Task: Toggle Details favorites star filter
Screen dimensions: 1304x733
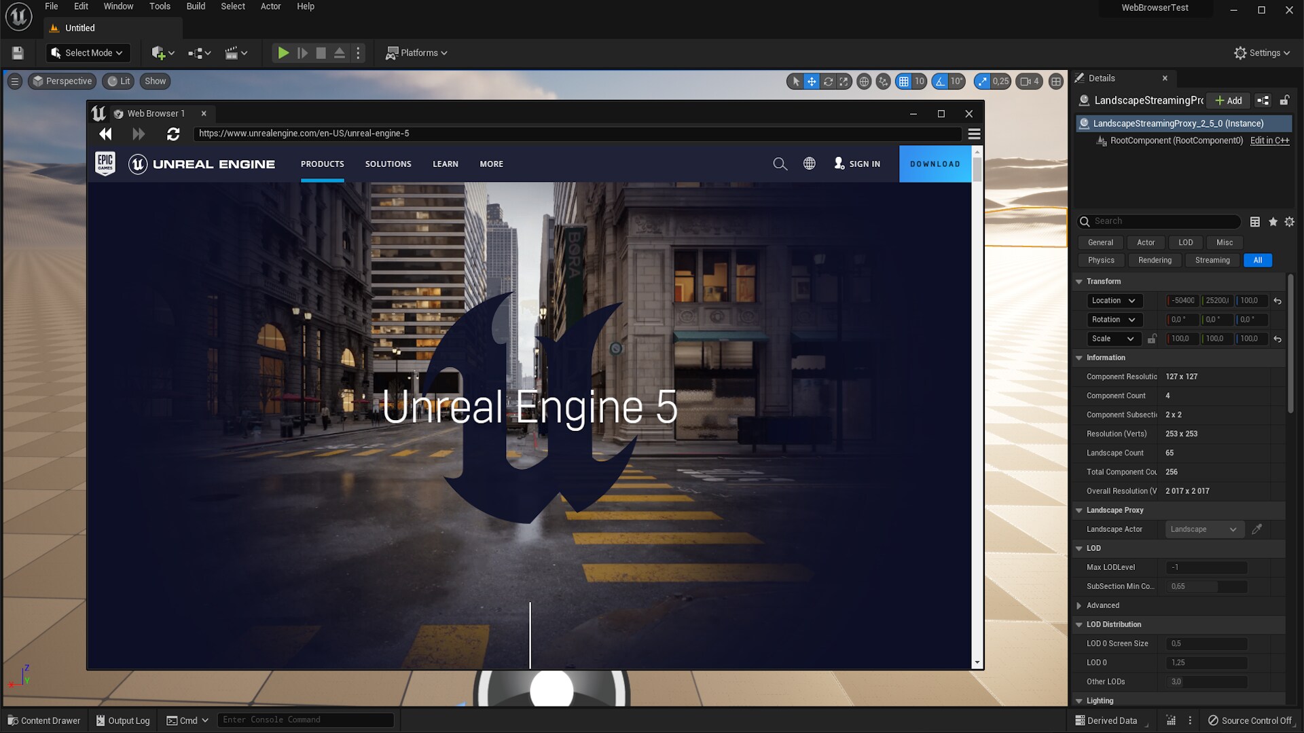Action: click(1273, 221)
